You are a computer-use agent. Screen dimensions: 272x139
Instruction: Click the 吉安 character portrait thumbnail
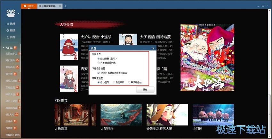[69, 79]
